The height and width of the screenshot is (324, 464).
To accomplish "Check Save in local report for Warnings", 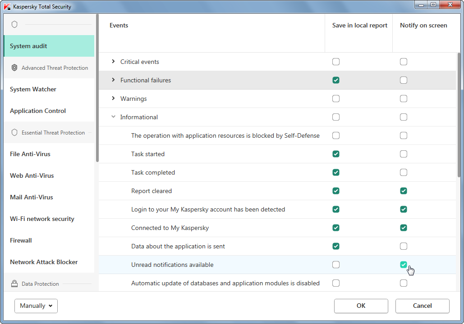I will 336,99.
